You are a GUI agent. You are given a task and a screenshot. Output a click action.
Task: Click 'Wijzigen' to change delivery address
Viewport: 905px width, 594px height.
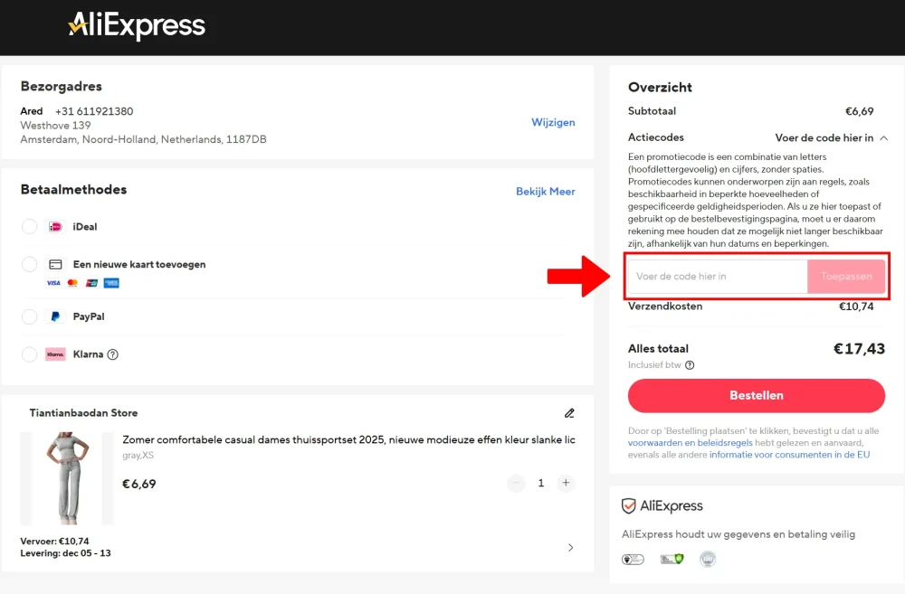click(553, 123)
